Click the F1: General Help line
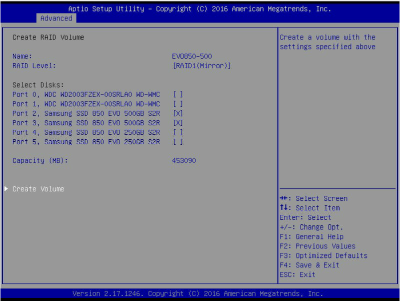Image resolution: width=400 pixels, height=301 pixels. (311, 236)
